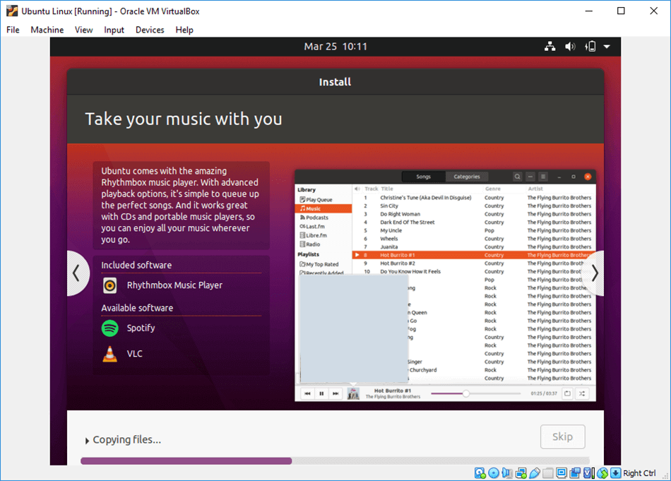
Task: Toggle shuffle in Rhythmbox player
Action: point(582,393)
